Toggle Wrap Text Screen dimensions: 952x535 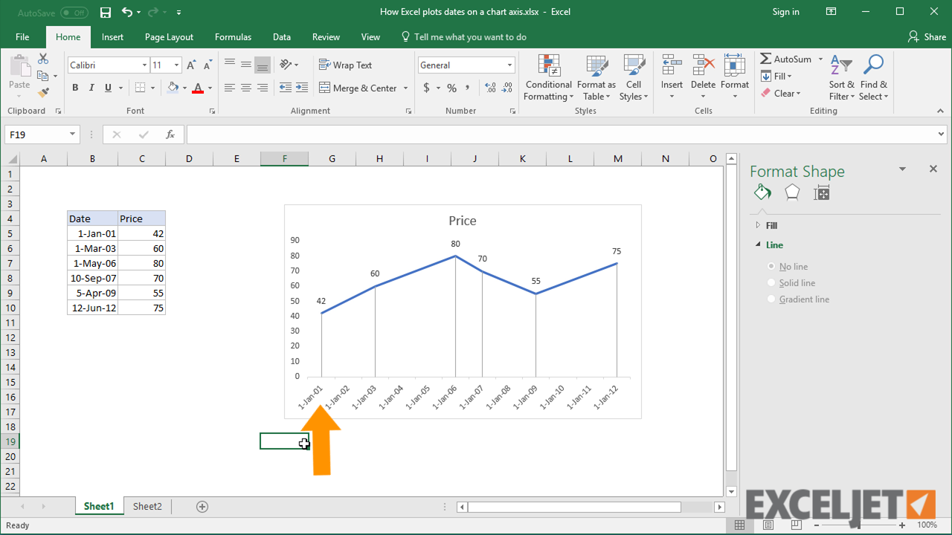point(345,65)
